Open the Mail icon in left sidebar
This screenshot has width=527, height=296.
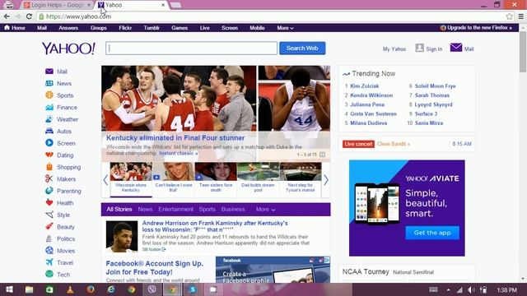coord(49,72)
